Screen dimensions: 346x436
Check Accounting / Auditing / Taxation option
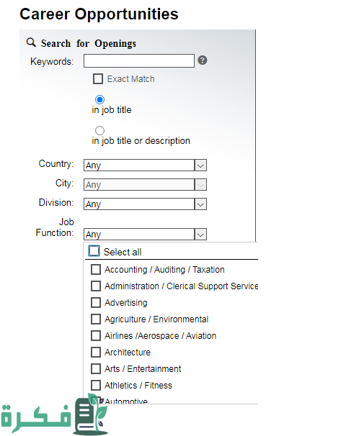pyautogui.click(x=96, y=269)
